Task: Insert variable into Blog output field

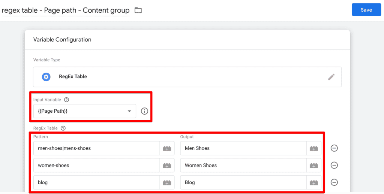Action: tap(314, 183)
